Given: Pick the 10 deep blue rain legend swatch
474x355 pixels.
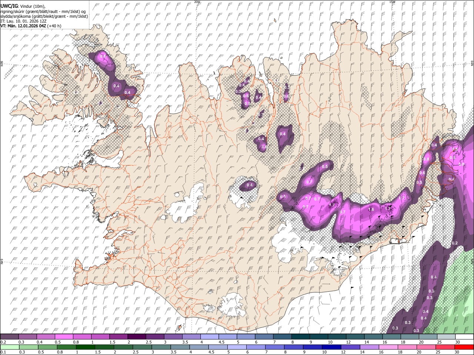Looking at the screenshot, I should click(331, 347).
